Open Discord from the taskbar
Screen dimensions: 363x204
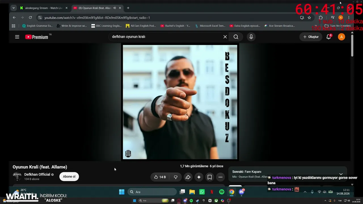[x=242, y=192]
